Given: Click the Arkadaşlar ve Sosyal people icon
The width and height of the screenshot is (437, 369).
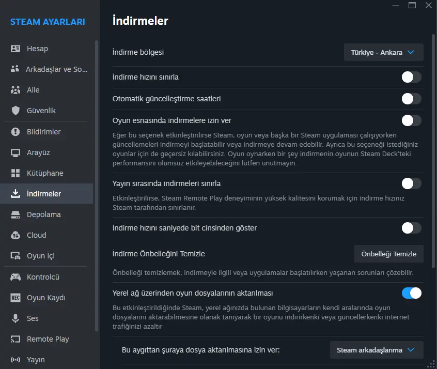Looking at the screenshot, I should (x=15, y=69).
